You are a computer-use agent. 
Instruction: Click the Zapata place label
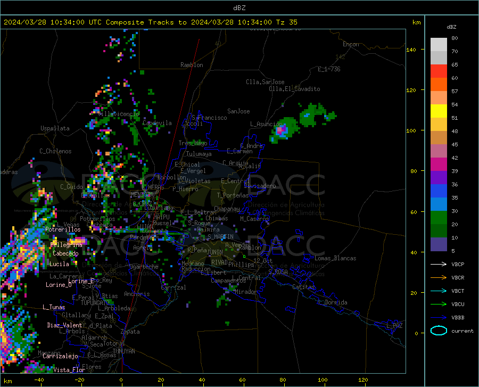pyautogui.click(x=130, y=332)
